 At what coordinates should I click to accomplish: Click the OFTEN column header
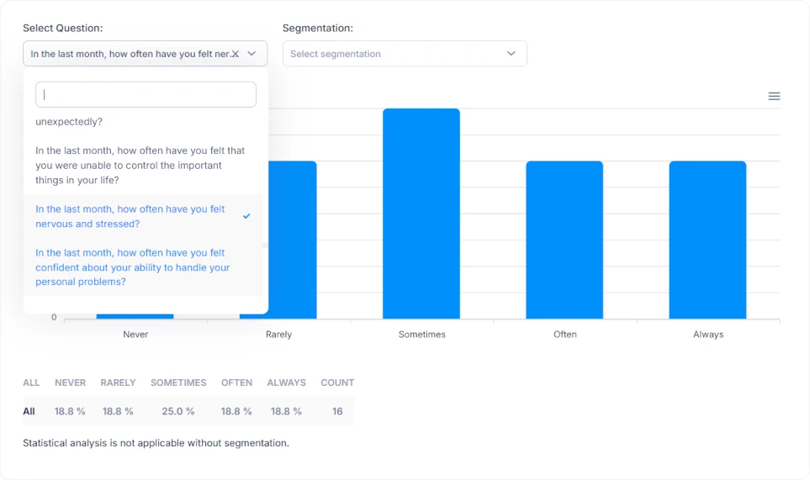(x=236, y=382)
